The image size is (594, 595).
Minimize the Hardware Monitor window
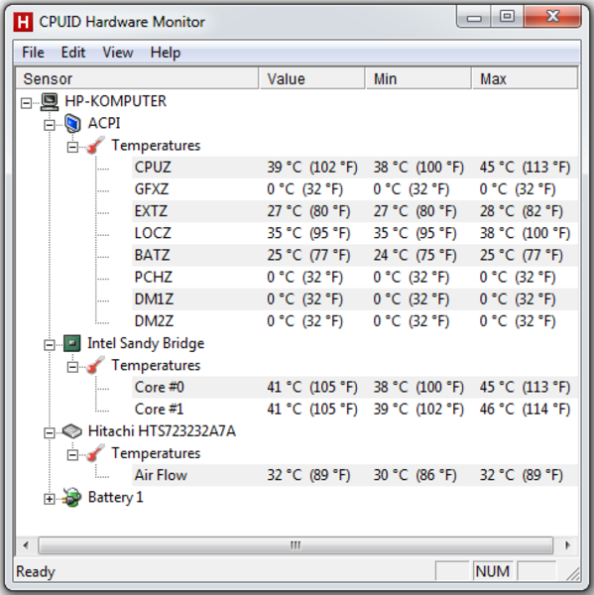tap(474, 17)
